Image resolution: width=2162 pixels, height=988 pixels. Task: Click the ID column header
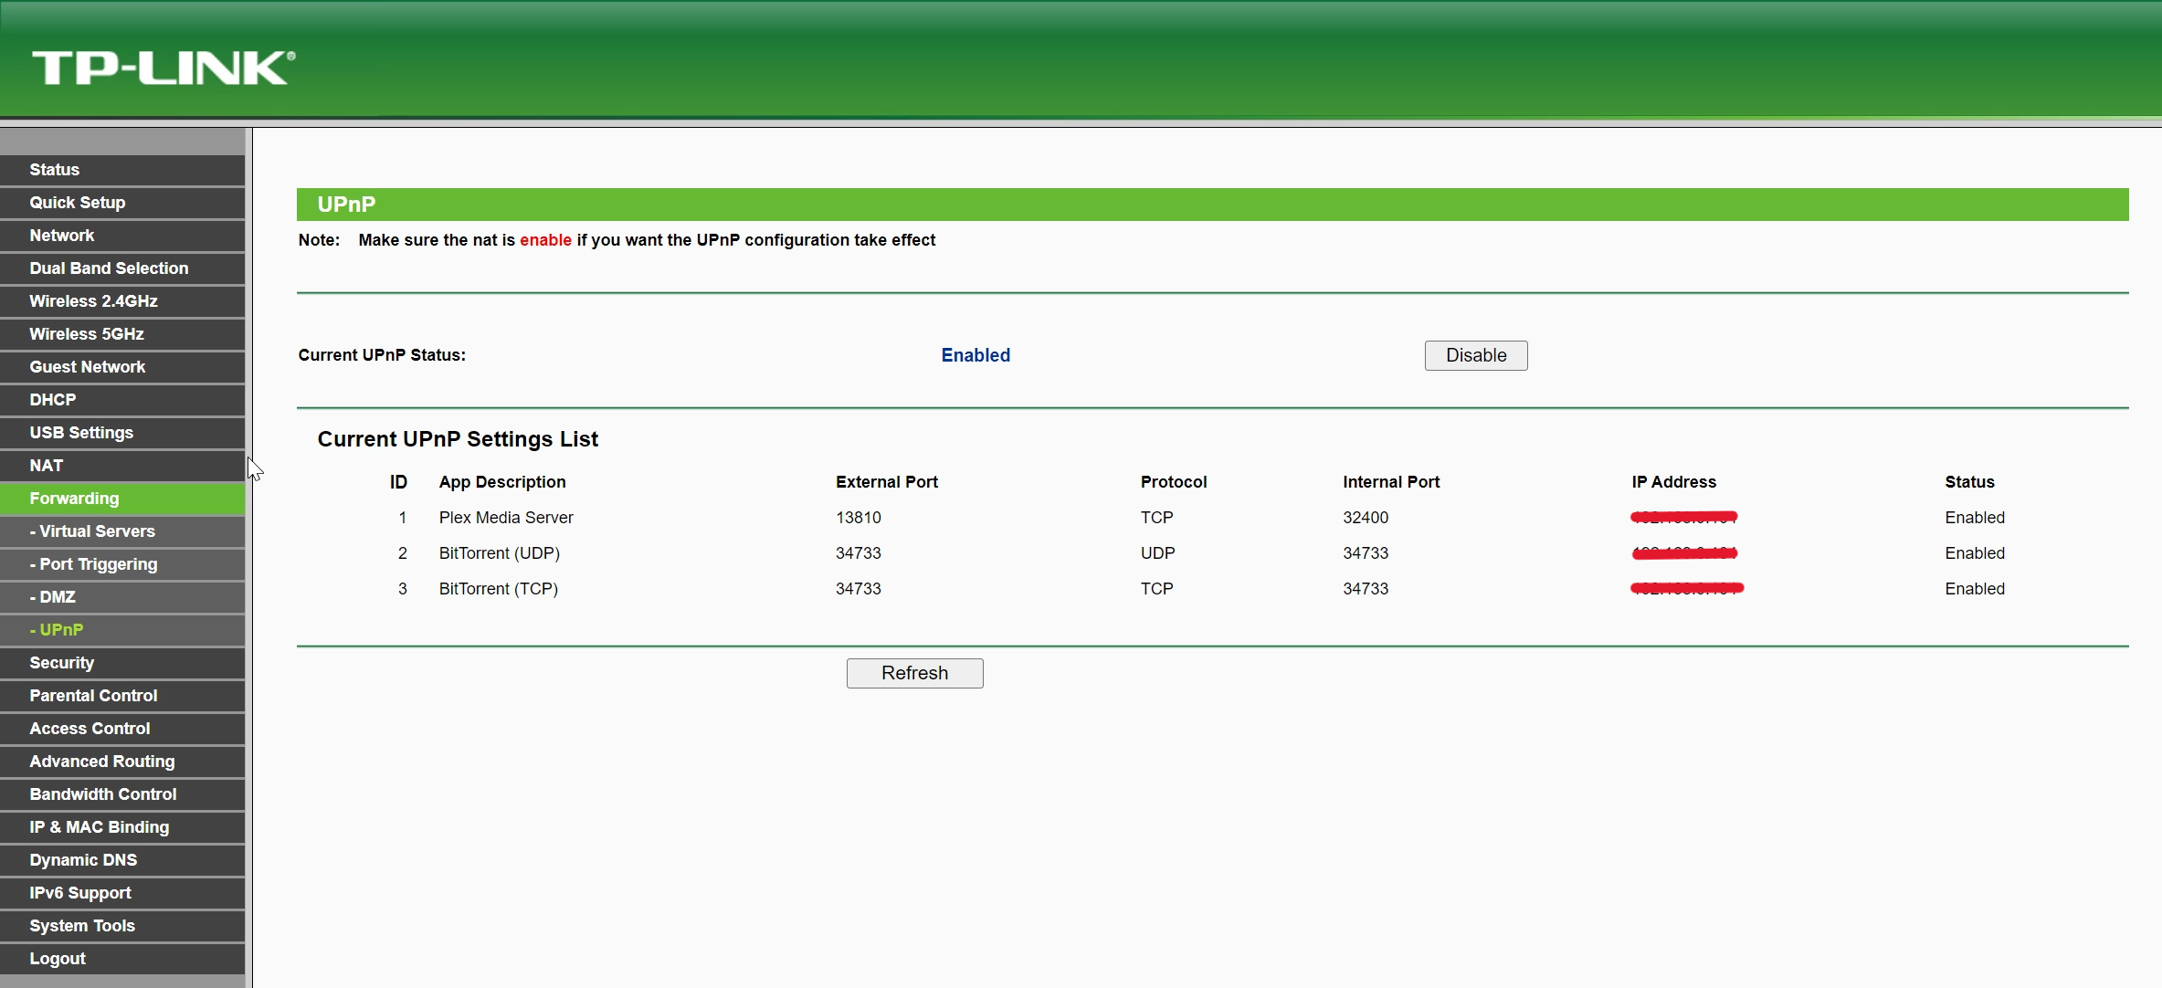398,482
